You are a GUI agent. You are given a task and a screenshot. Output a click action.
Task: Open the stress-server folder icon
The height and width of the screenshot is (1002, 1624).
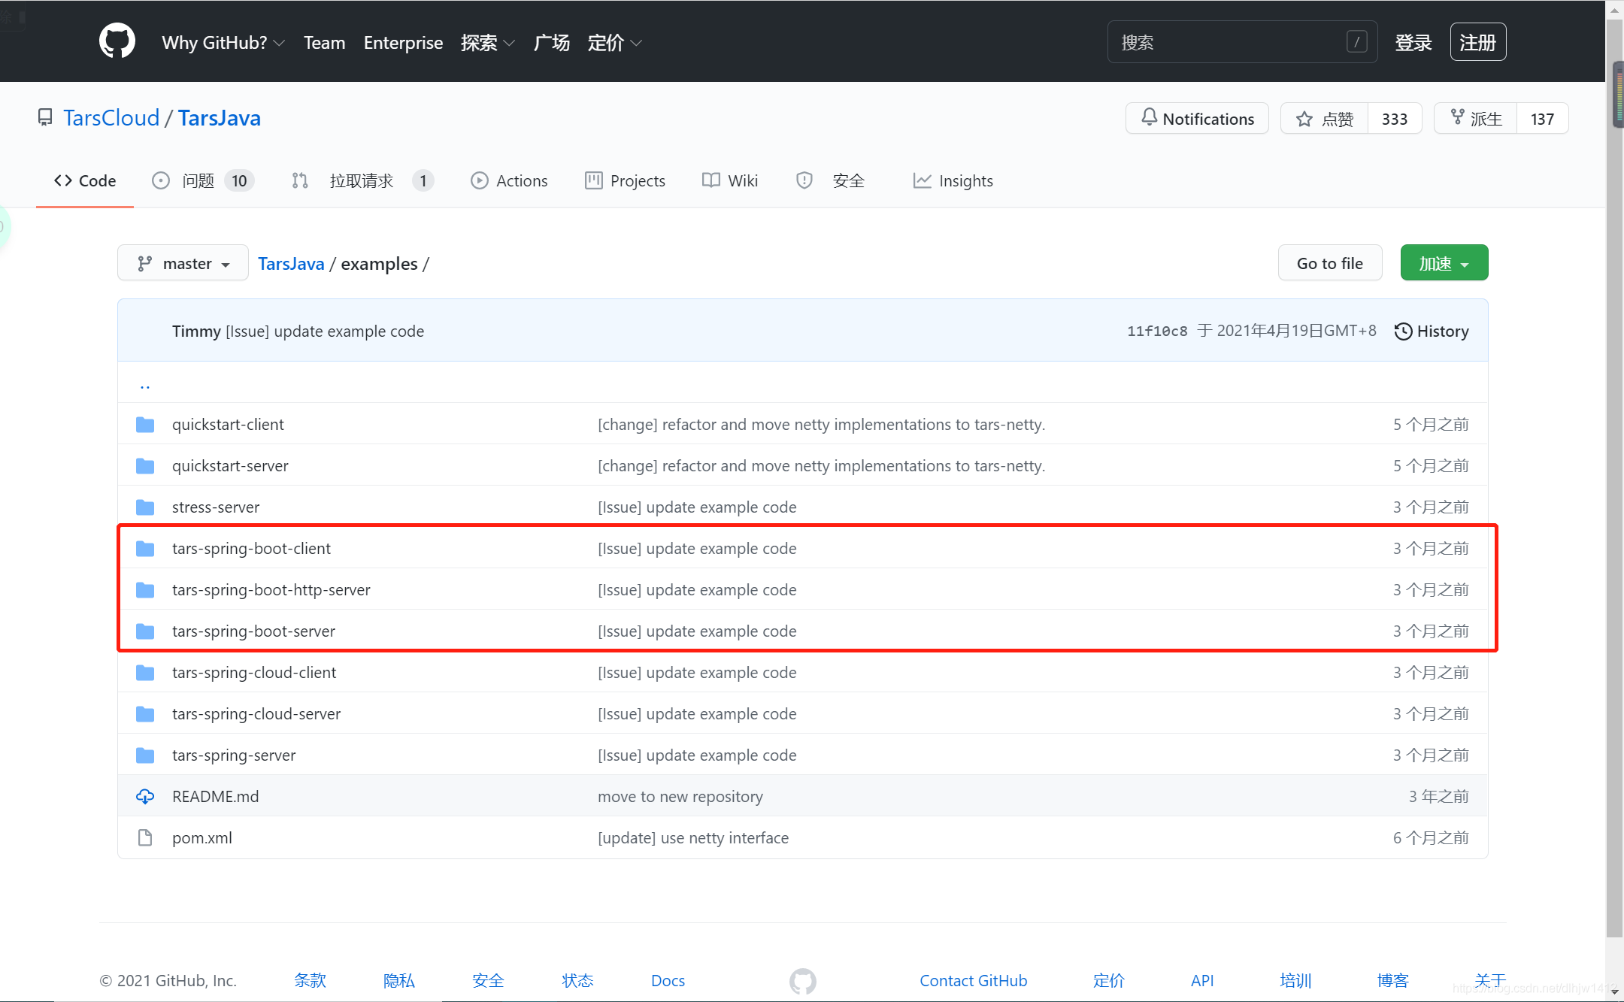145,507
